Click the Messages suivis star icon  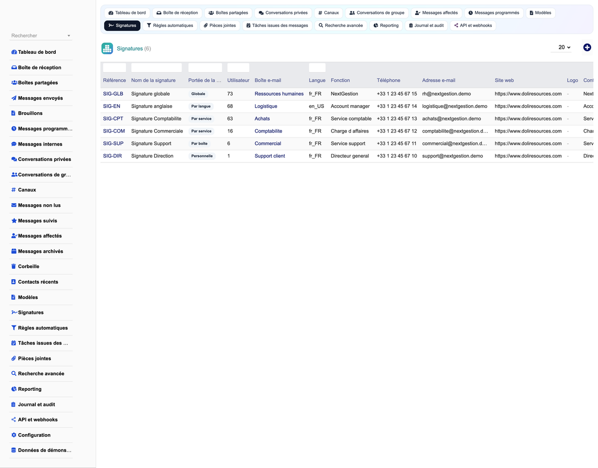point(14,221)
